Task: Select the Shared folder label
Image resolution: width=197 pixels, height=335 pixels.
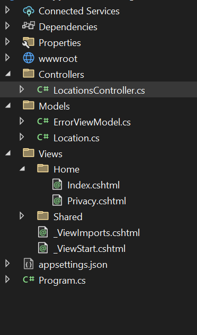Action: click(x=68, y=217)
